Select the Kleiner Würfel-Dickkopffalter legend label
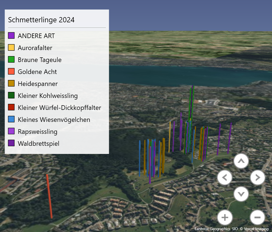This screenshot has width=272, height=232. tap(59, 108)
